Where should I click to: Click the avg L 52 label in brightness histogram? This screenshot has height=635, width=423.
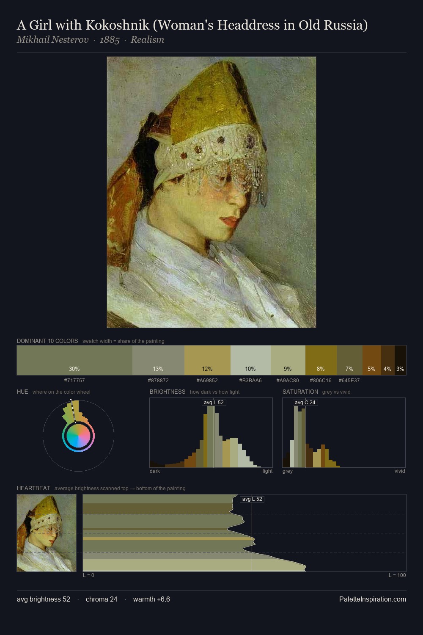coord(214,403)
